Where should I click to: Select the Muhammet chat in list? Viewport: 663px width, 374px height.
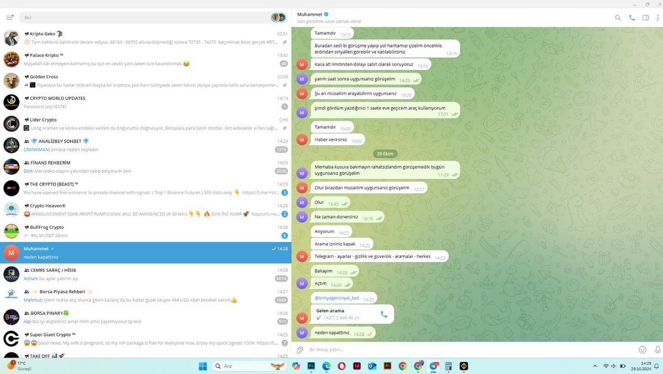point(146,253)
